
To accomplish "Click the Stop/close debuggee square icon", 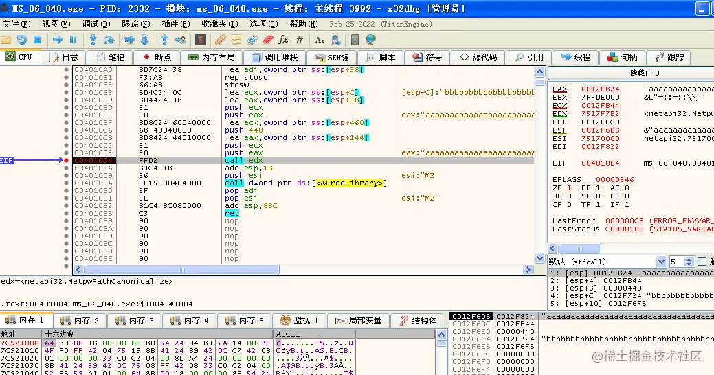I will (x=38, y=40).
